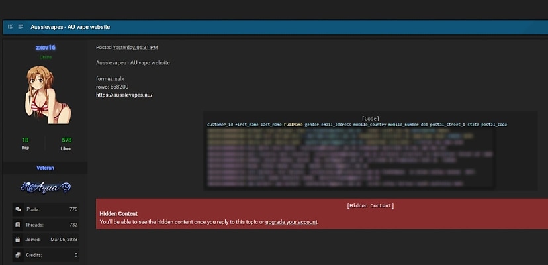Click the Veteran rank label
This screenshot has width=548, height=265.
[x=46, y=168]
